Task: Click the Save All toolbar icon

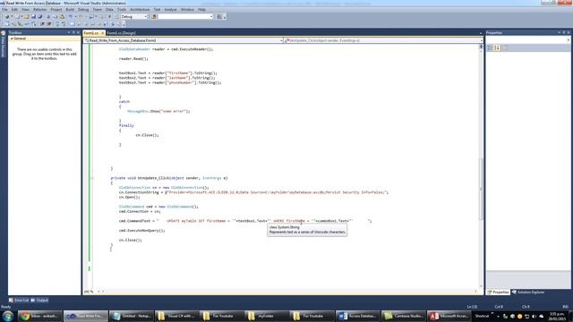Action: point(39,17)
